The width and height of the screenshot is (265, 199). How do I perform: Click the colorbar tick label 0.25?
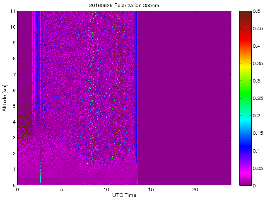tap(258, 98)
